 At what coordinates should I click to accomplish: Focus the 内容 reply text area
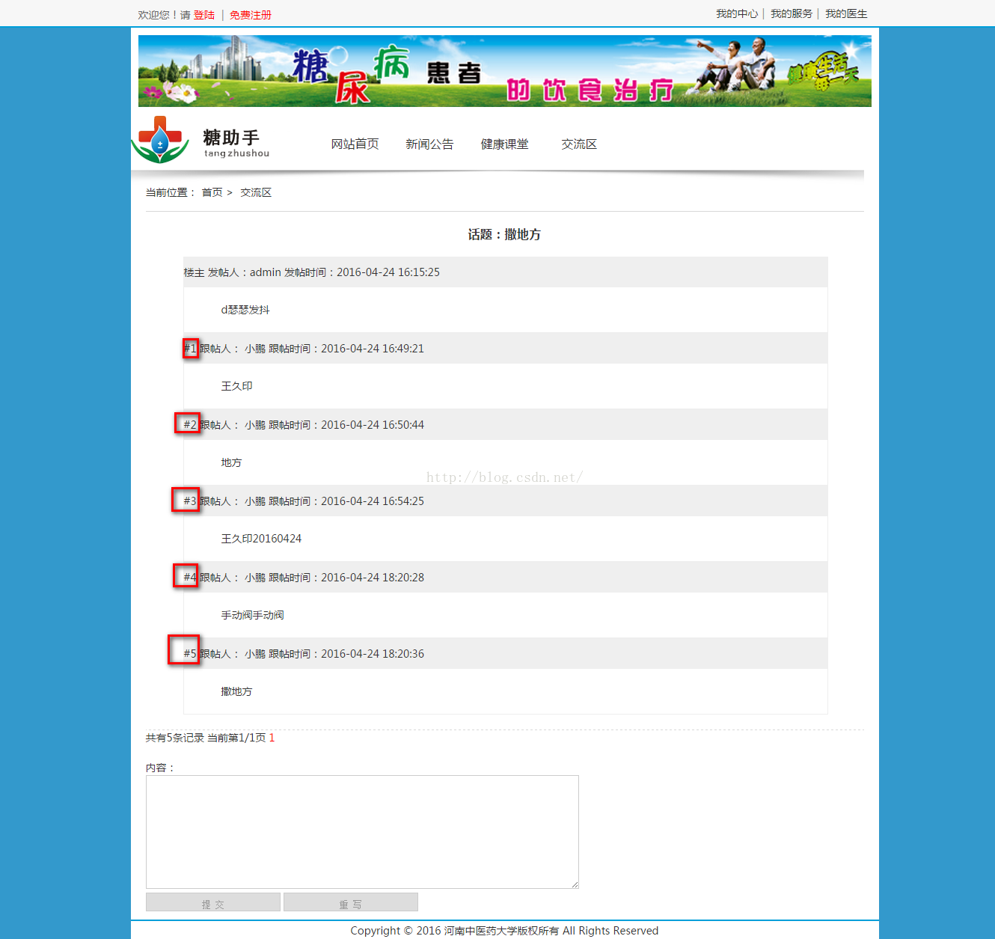[362, 832]
